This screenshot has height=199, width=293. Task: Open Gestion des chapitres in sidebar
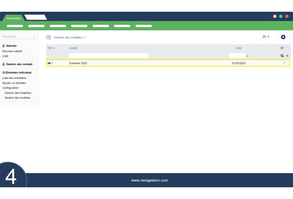point(18,93)
